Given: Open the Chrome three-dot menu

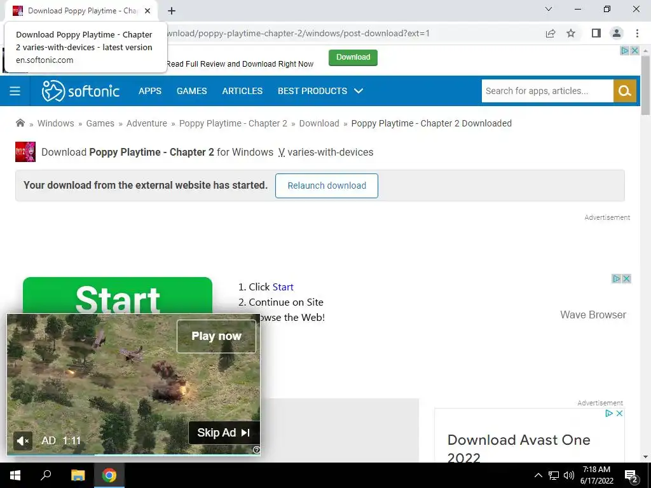Looking at the screenshot, I should [637, 33].
